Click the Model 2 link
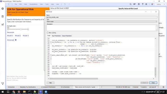Viewport: 167px width, 94px height. (18, 36)
